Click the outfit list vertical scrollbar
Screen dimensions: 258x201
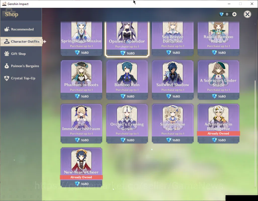click(x=255, y=133)
